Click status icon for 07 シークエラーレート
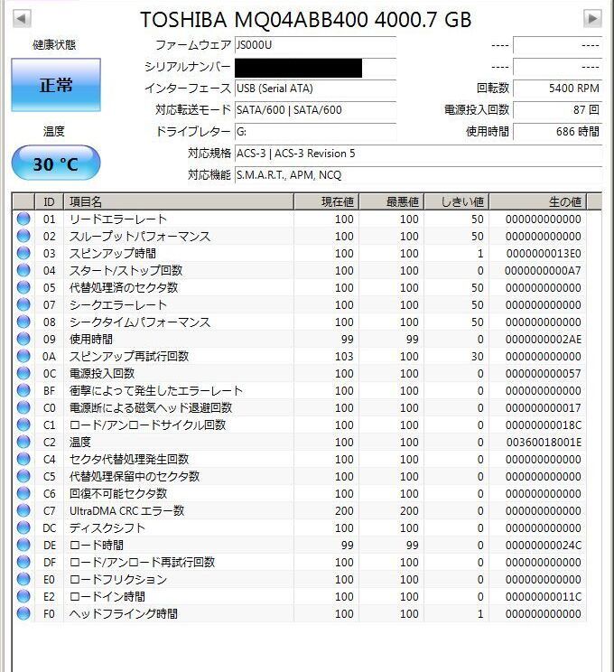614x672 pixels. [23, 304]
